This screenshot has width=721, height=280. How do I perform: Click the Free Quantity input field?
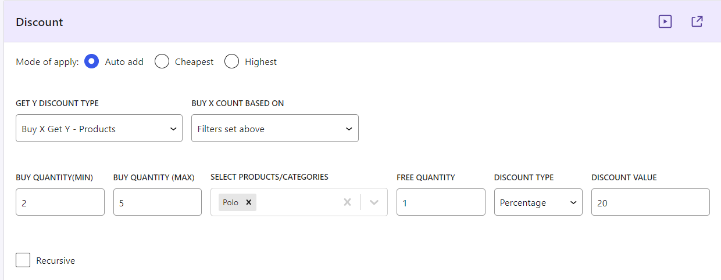(441, 202)
